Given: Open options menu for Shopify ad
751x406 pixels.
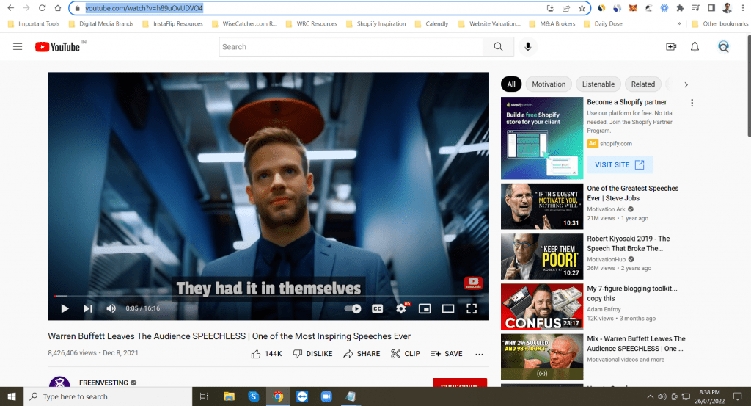Looking at the screenshot, I should pos(692,103).
